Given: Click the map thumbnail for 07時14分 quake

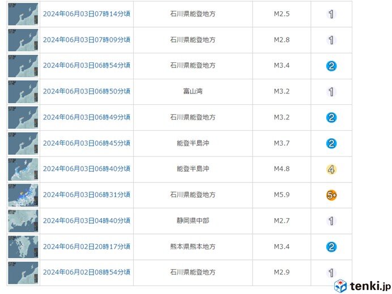Looking at the screenshot, I should [x=23, y=14].
